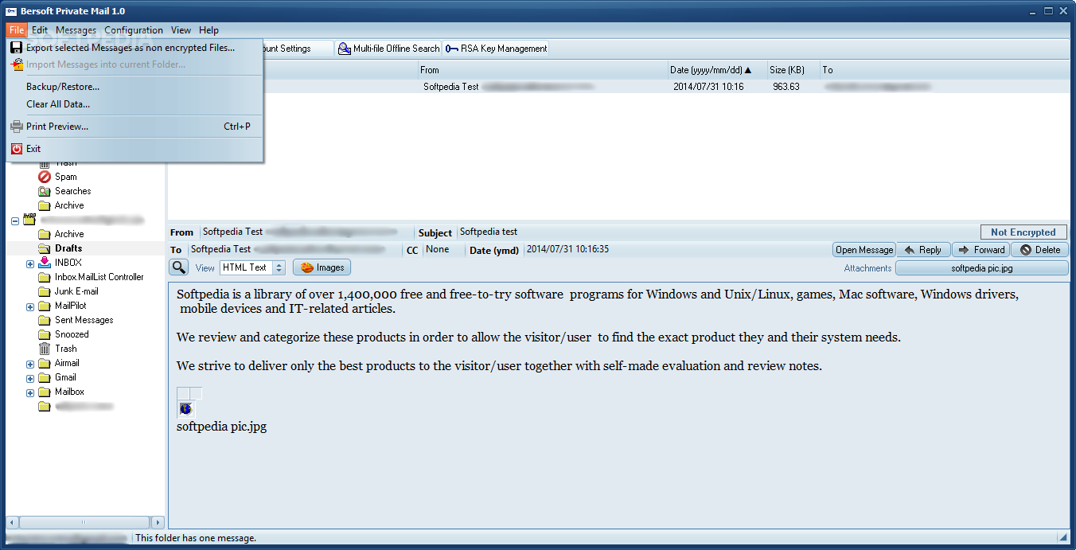This screenshot has width=1076, height=550.
Task: Choose Clear All Data menu entry
Action: (x=134, y=104)
